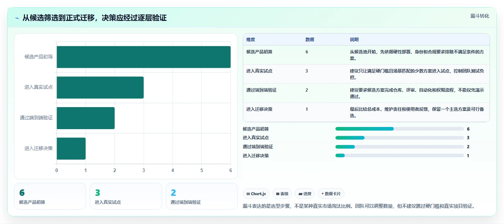Click the lightning icon before the title

pos(17,18)
